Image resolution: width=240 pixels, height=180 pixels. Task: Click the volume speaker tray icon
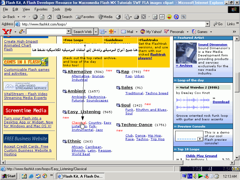tap(194, 176)
